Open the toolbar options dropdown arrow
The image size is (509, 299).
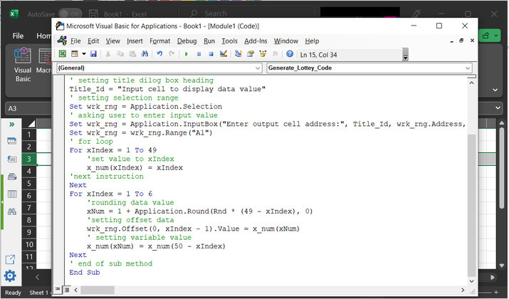[406, 55]
